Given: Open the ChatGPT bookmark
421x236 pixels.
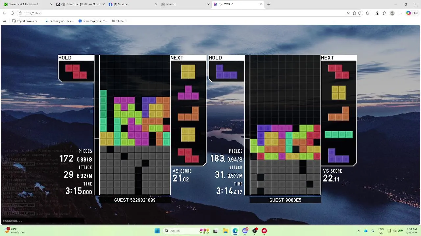Looking at the screenshot, I should pos(119,21).
